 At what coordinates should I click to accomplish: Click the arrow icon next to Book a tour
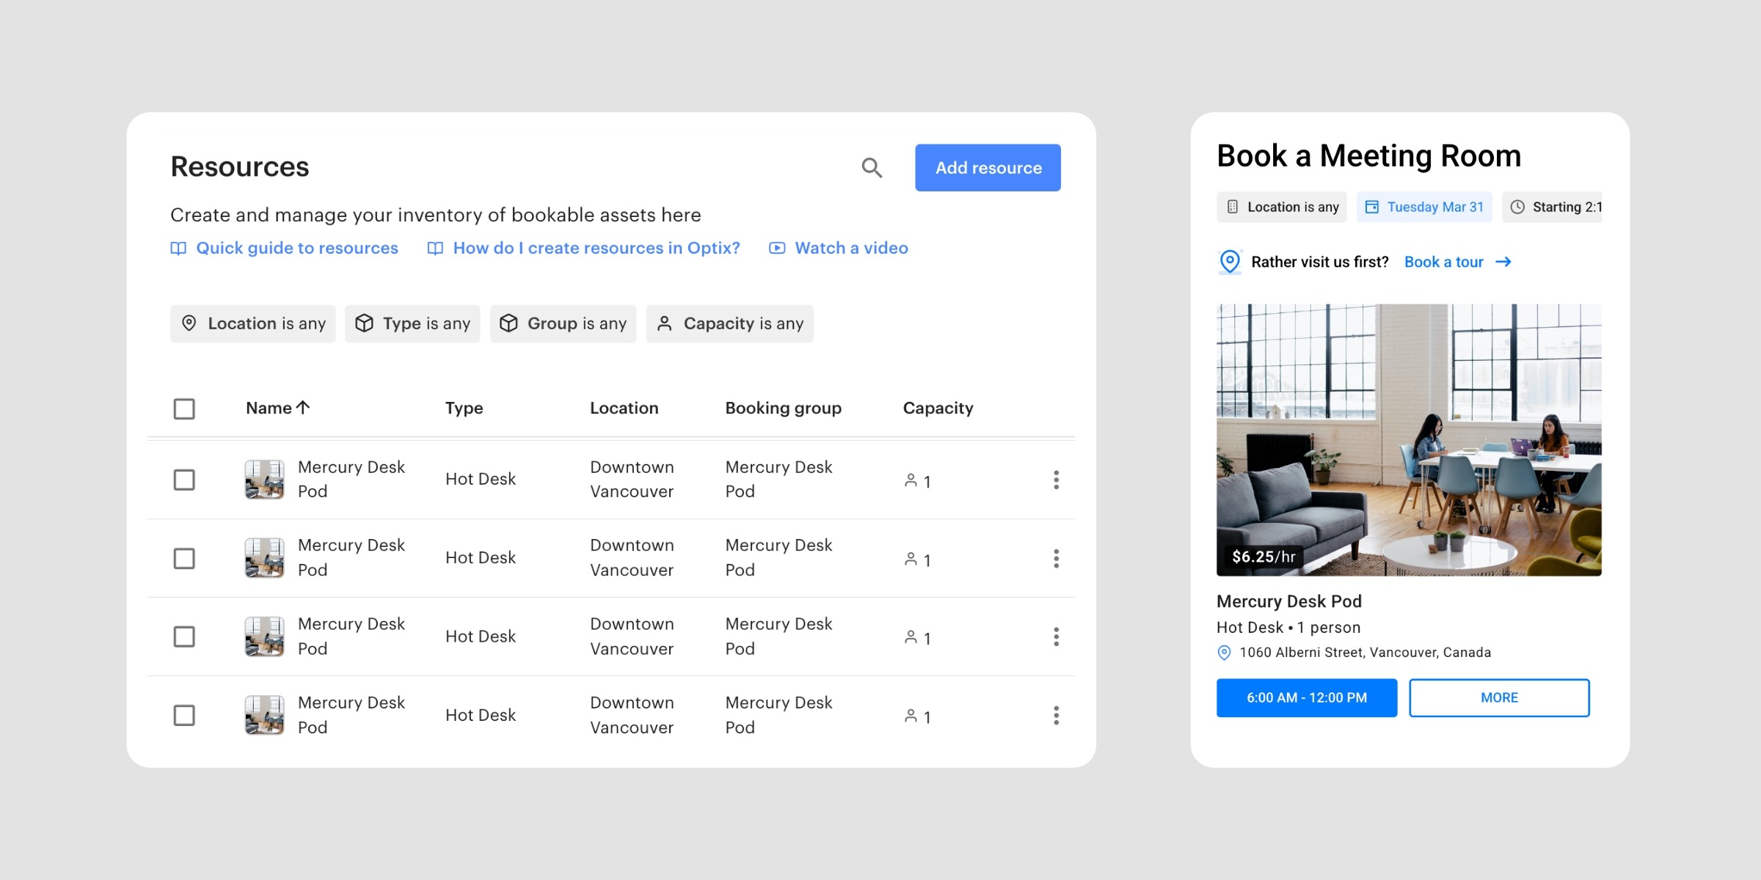coord(1503,262)
